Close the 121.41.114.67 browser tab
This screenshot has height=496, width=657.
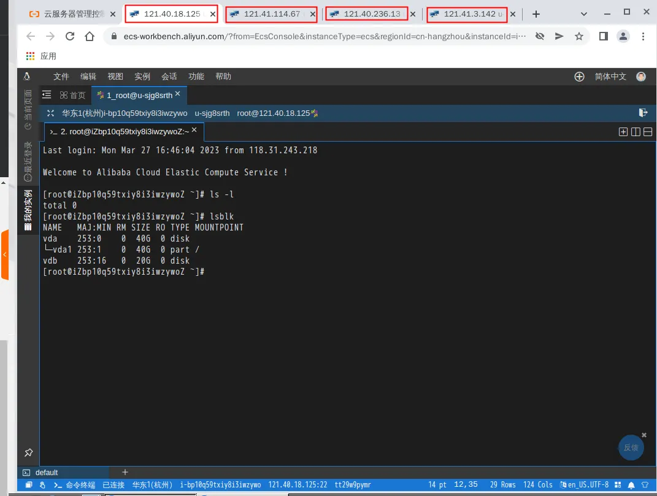pyautogui.click(x=313, y=14)
